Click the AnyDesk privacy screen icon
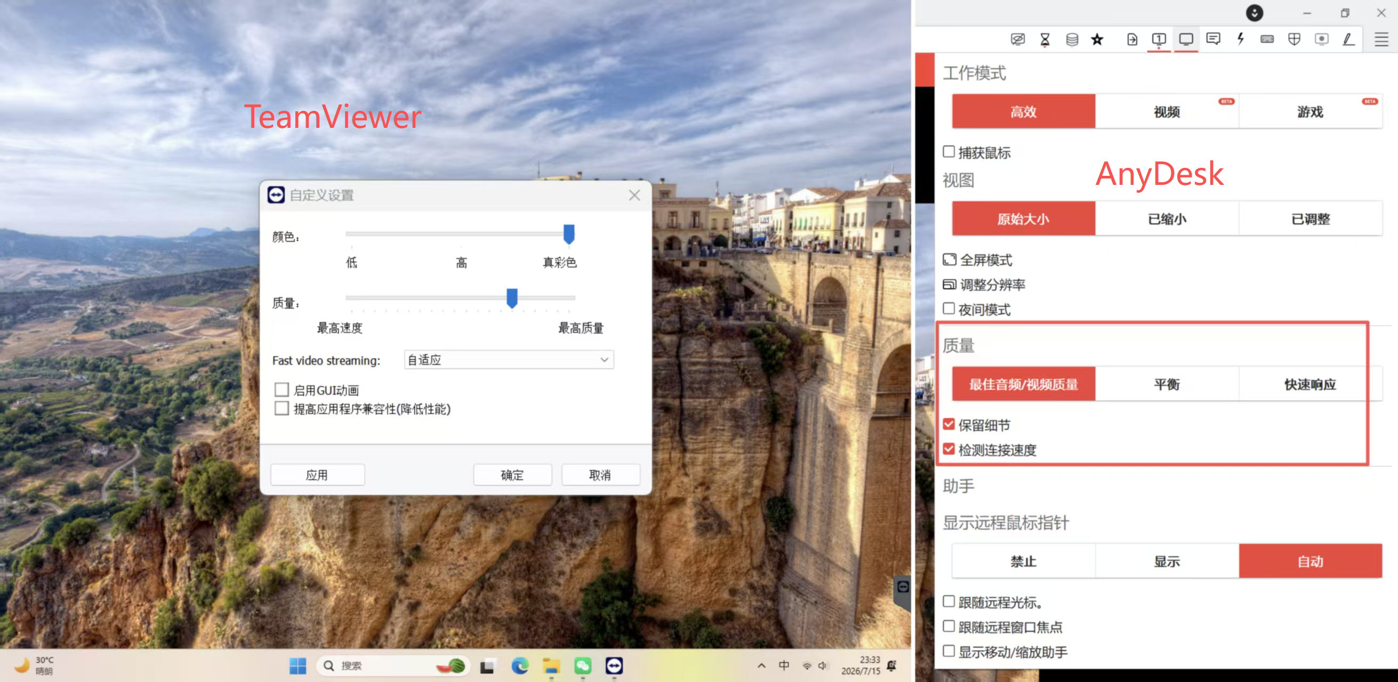 (x=1017, y=39)
